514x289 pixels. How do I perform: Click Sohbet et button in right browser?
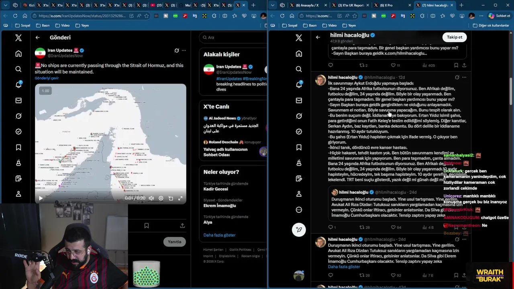tap(499, 16)
